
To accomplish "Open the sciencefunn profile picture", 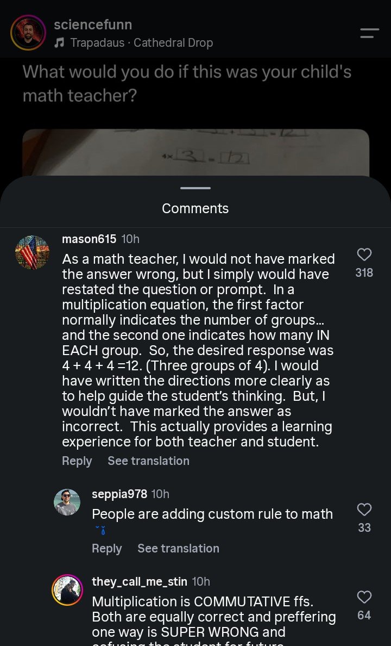I will pyautogui.click(x=28, y=33).
